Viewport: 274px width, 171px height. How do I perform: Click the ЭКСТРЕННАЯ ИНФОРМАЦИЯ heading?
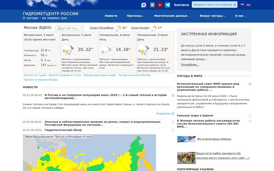209,34
